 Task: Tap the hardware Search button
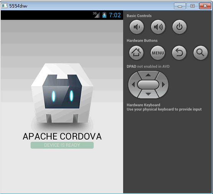pyautogui.click(x=200, y=53)
